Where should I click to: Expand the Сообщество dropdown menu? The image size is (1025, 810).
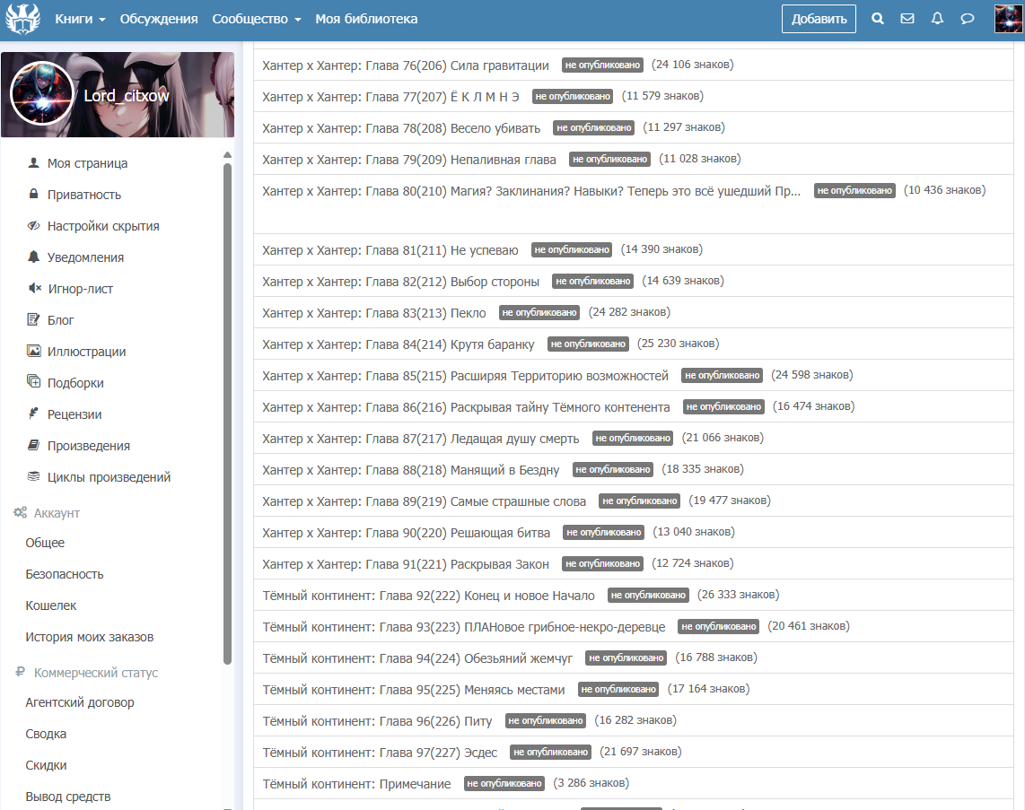[257, 19]
